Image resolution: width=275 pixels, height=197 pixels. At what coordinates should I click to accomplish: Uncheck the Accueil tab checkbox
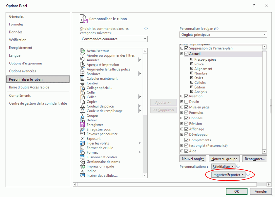(187, 54)
